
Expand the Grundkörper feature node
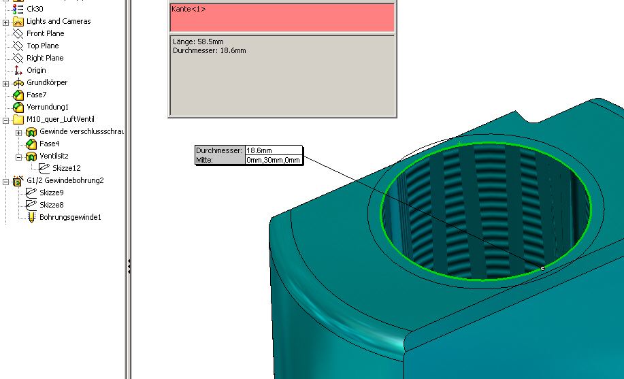click(x=5, y=84)
